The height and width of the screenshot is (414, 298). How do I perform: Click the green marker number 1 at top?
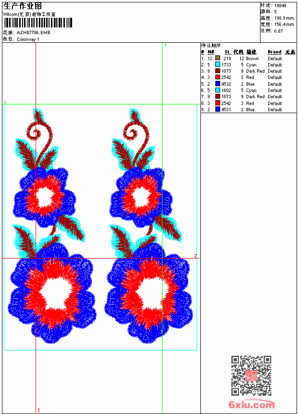(x=165, y=45)
